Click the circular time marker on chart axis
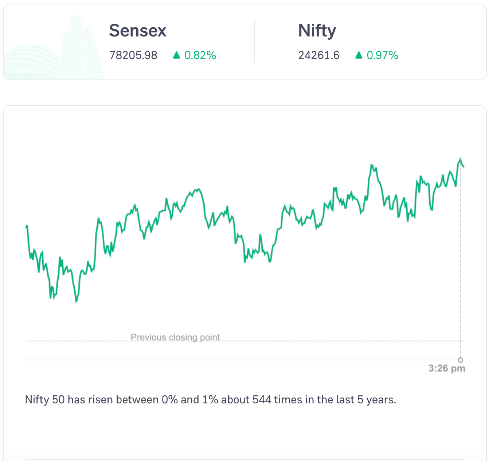 pyautogui.click(x=461, y=360)
